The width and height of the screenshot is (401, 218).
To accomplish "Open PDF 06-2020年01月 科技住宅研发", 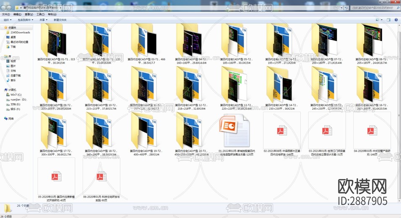I will pyautogui.click(x=102, y=180).
